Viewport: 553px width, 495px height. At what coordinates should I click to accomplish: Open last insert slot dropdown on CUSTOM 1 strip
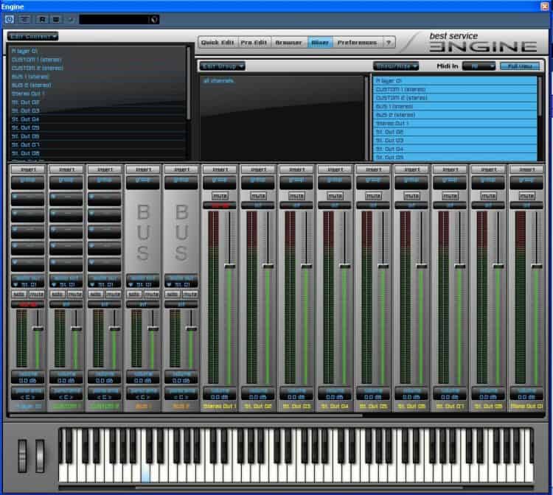66,264
